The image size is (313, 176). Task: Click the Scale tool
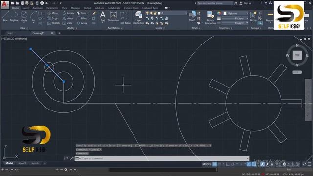(67, 23)
